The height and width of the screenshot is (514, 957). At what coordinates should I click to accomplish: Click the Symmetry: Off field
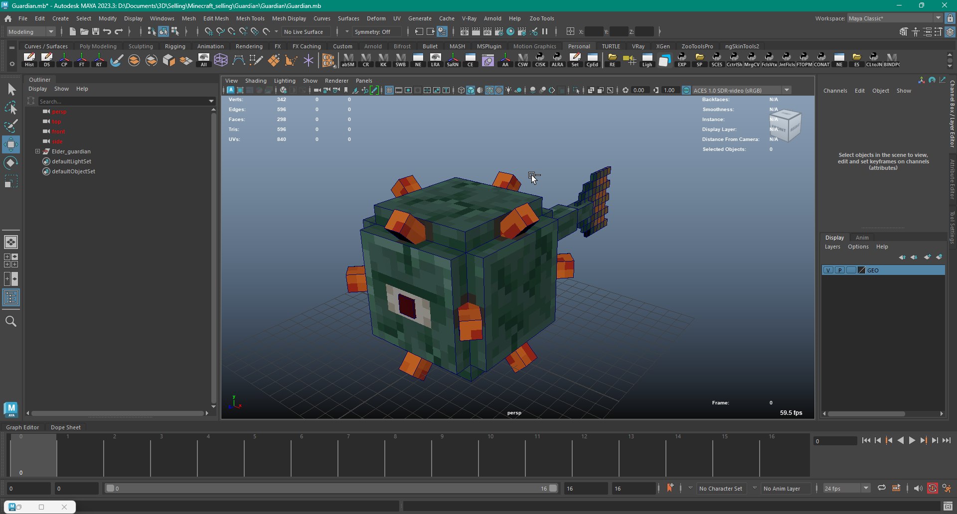coord(376,32)
